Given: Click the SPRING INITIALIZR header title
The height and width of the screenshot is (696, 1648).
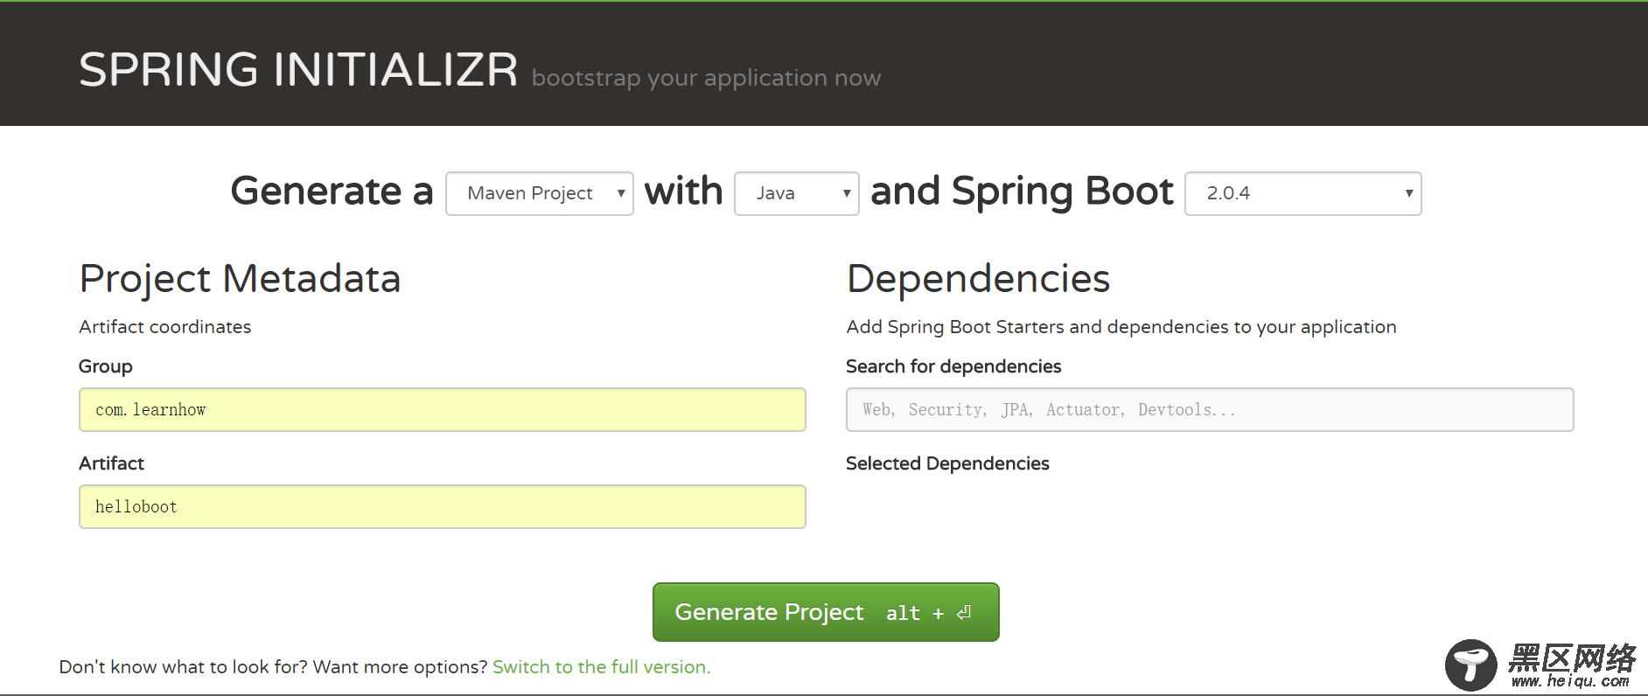Looking at the screenshot, I should coord(298,70).
